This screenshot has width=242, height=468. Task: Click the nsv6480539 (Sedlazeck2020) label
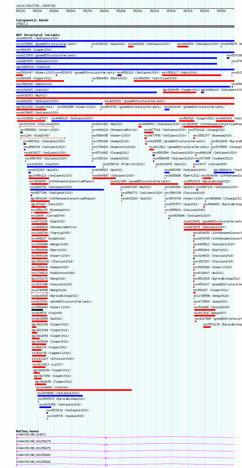198,44
